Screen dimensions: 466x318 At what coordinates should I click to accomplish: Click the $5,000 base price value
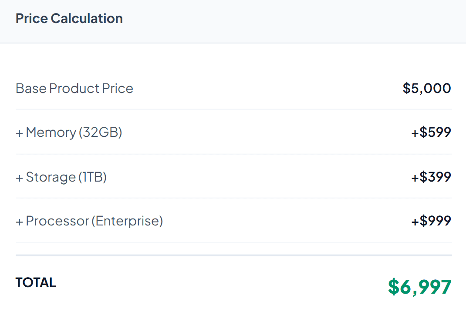(427, 89)
